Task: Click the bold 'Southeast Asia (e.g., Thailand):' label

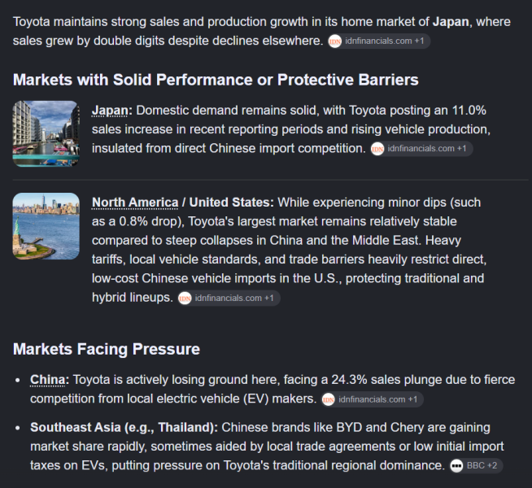Action: pos(124,427)
